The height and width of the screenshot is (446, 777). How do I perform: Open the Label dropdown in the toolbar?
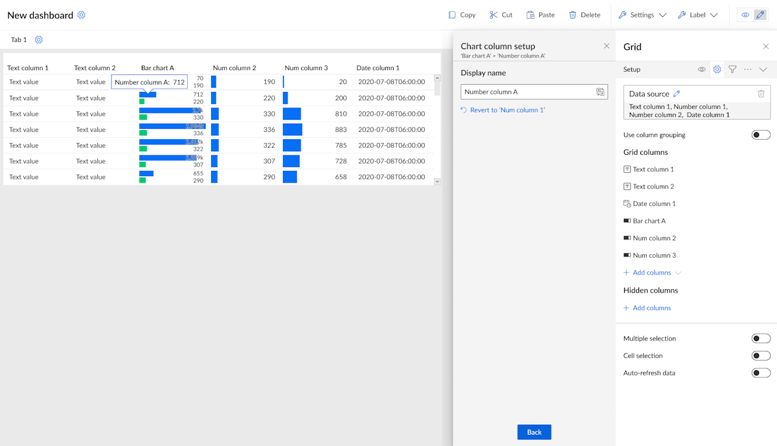(x=697, y=15)
